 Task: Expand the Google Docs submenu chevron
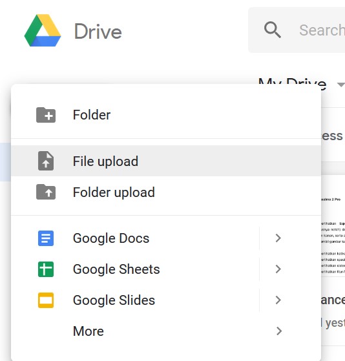(x=278, y=238)
